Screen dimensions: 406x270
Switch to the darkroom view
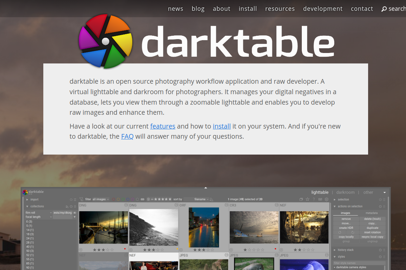point(345,192)
